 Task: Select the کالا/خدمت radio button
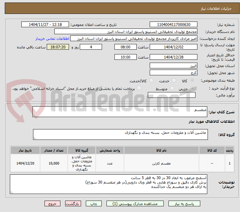[x=151, y=80]
